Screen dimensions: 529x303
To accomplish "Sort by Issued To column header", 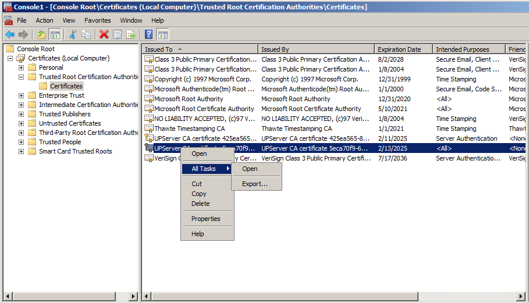I will pyautogui.click(x=200, y=49).
